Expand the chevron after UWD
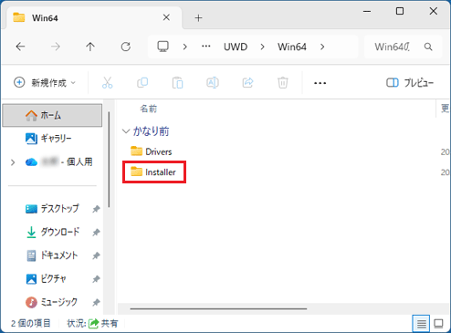451x333 pixels. pos(262,47)
